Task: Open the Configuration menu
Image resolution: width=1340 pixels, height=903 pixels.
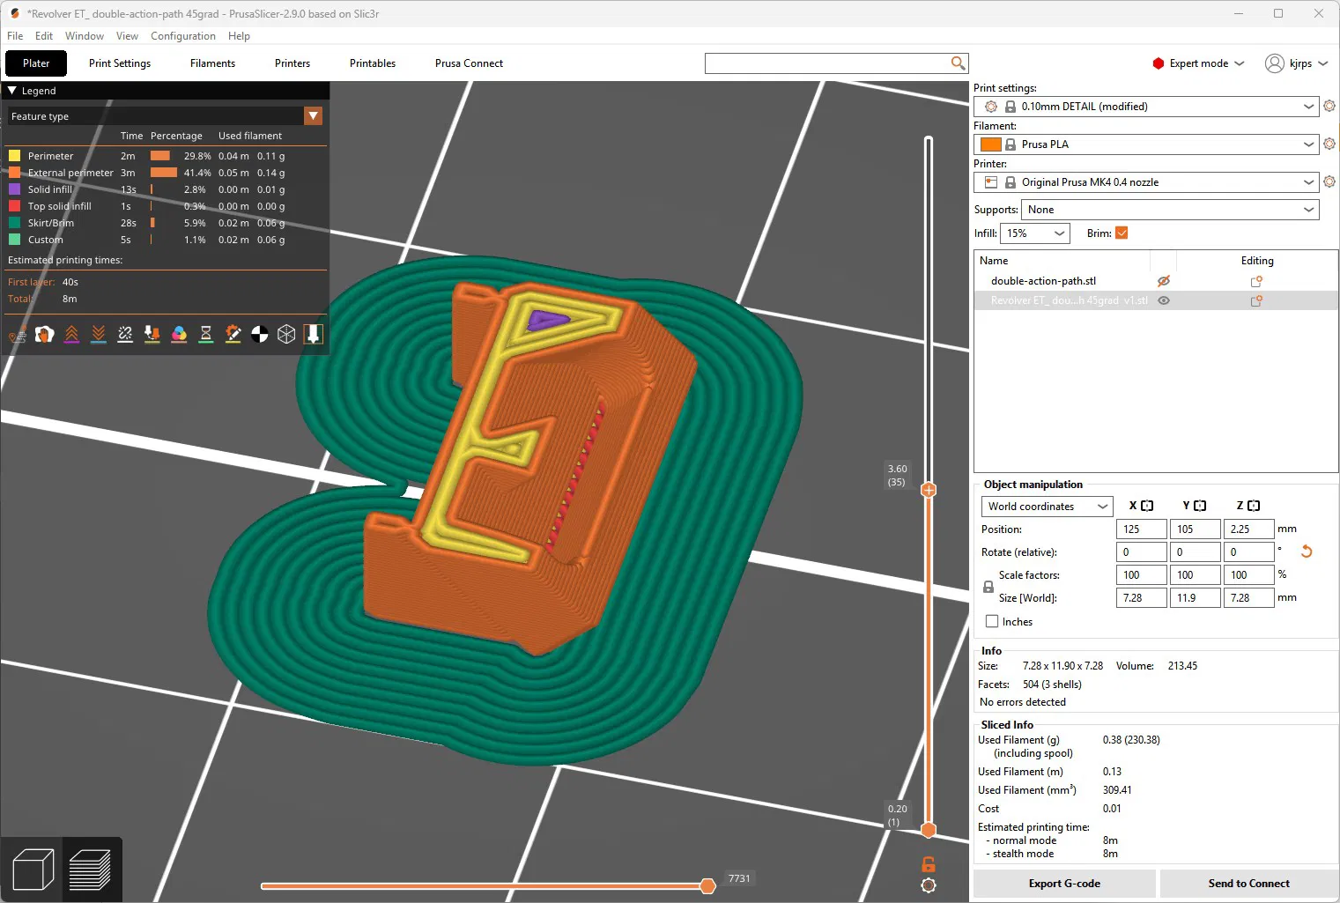Action: tap(182, 36)
